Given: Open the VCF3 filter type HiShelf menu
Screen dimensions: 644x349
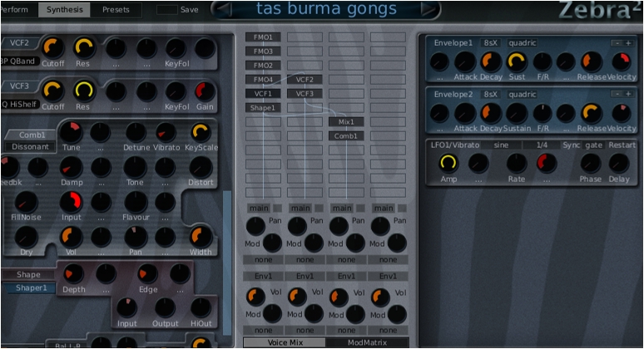Looking at the screenshot, I should (x=20, y=104).
